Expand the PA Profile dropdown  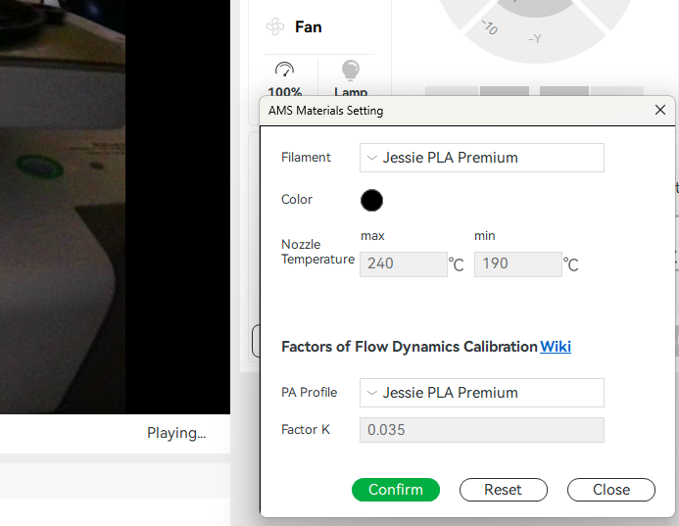pyautogui.click(x=481, y=393)
